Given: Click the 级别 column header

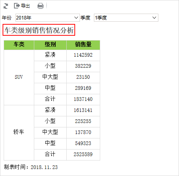Looking at the screenshot, I should pos(50,44).
